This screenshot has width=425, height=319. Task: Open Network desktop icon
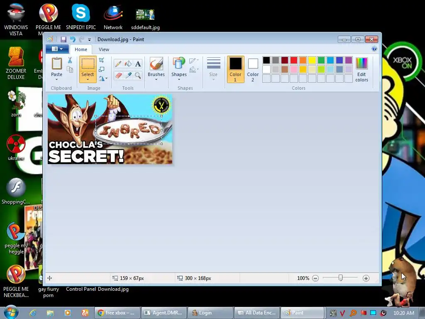tap(113, 17)
